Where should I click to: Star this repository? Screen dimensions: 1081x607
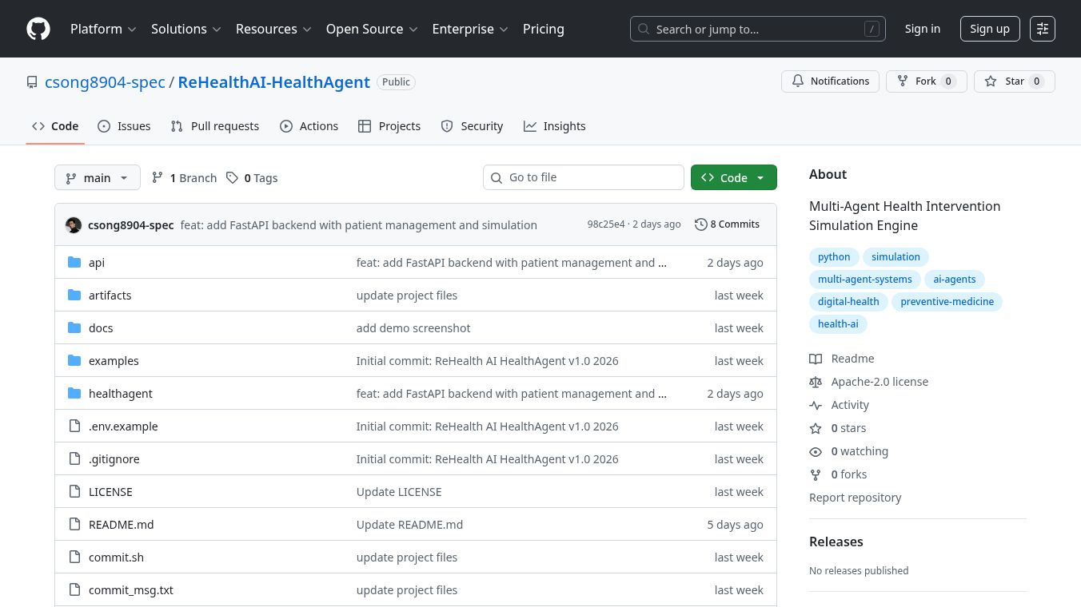[1014, 81]
